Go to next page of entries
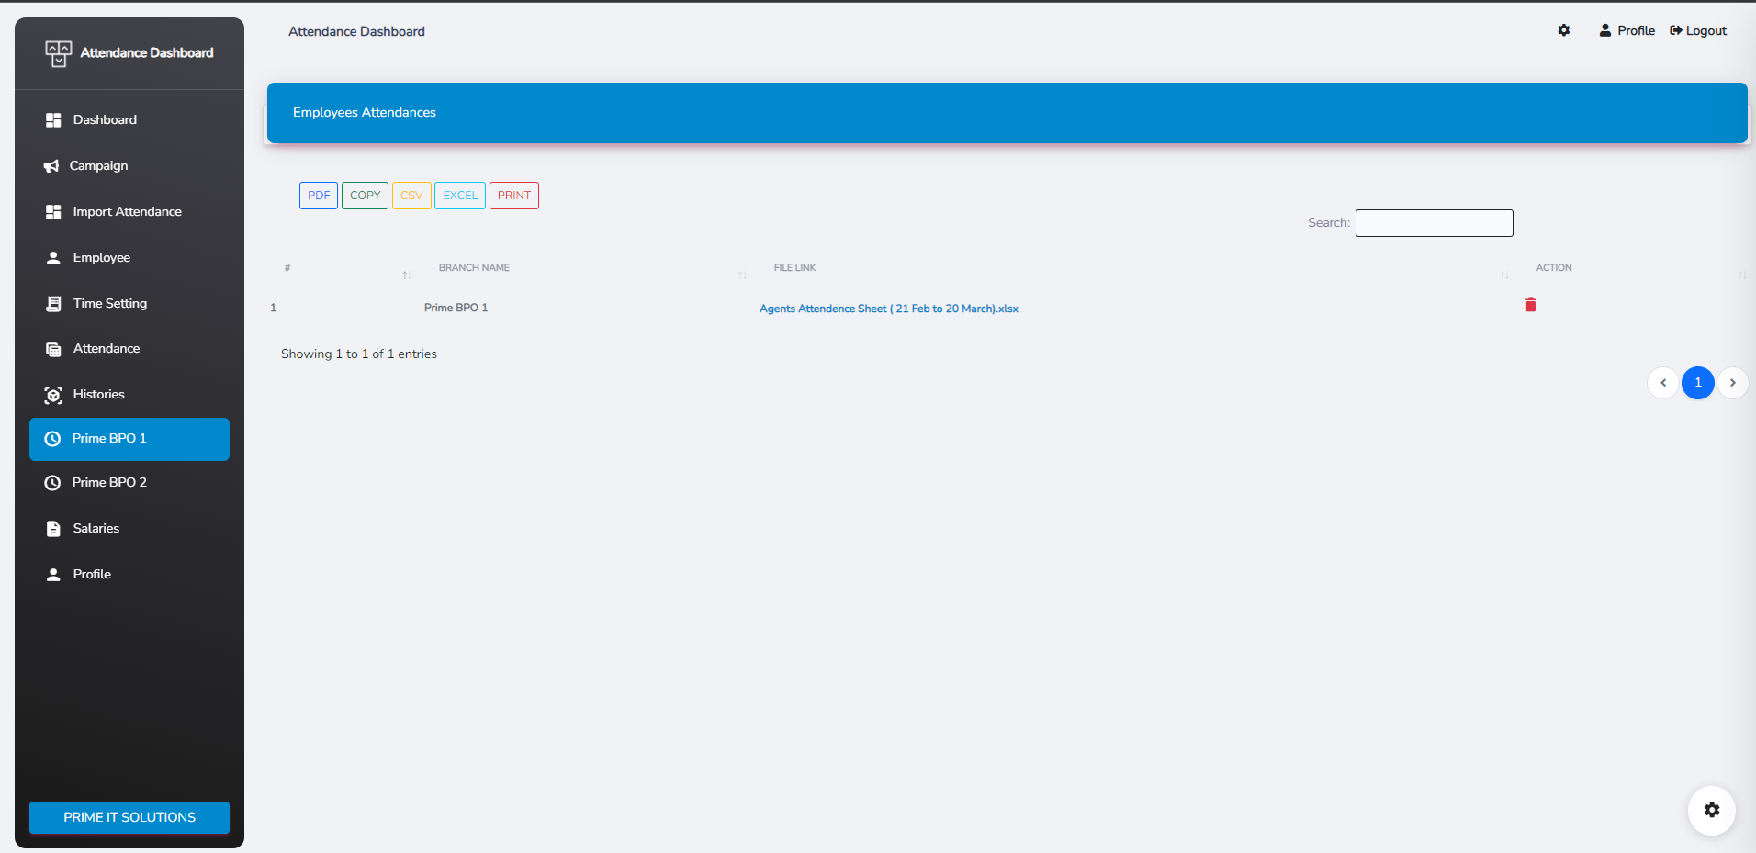 (1733, 383)
